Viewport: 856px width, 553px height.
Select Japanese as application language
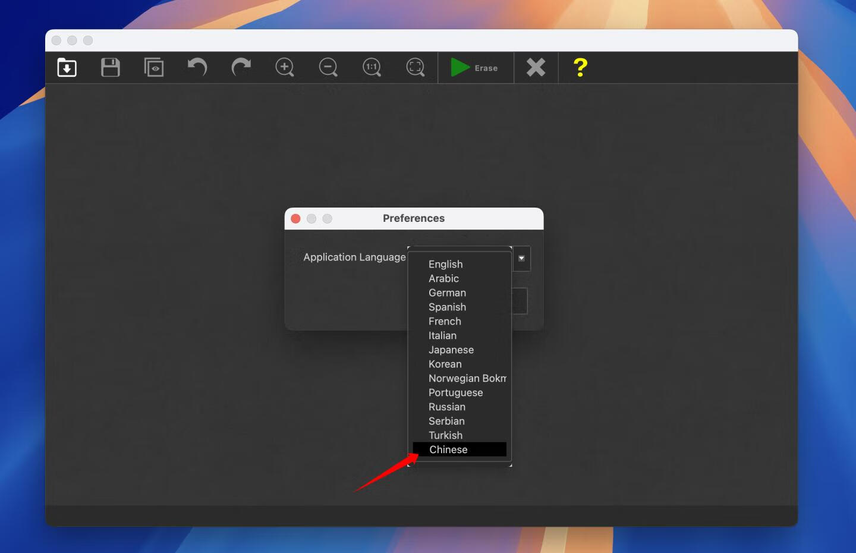click(460, 350)
